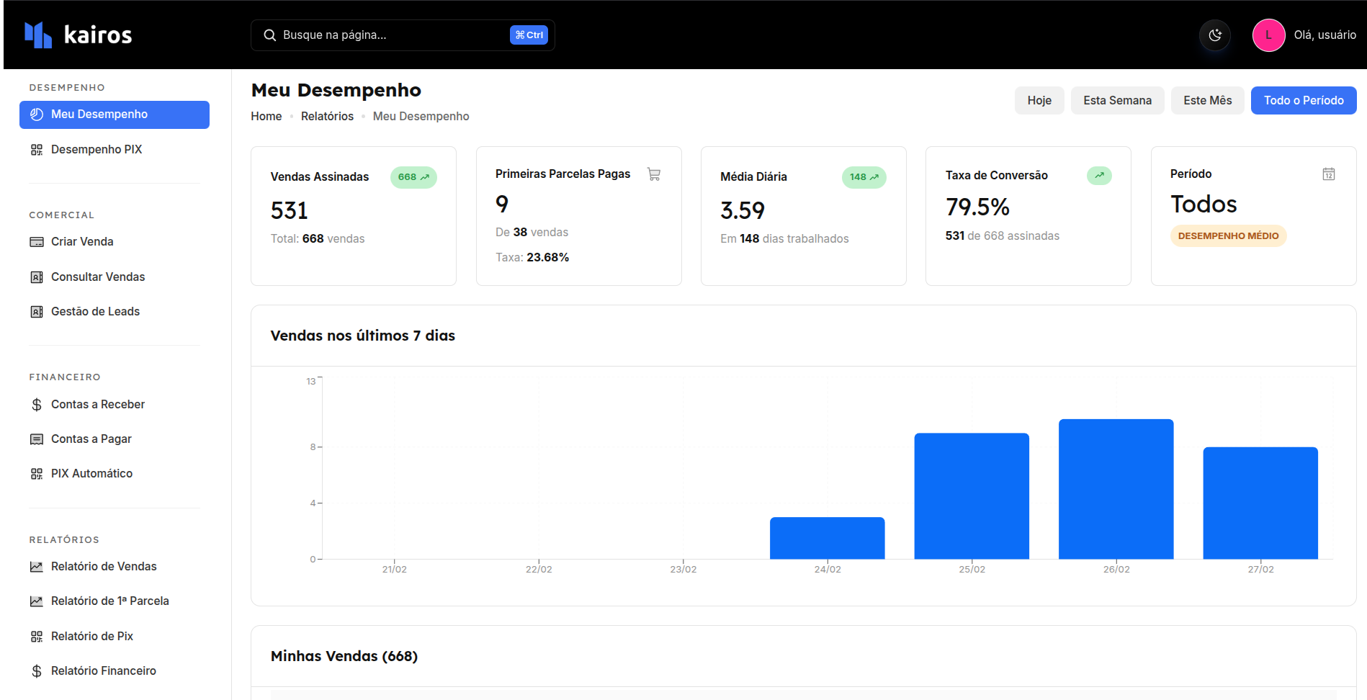This screenshot has width=1367, height=700.
Task: Click the Kairos logo icon
Action: coord(38,35)
